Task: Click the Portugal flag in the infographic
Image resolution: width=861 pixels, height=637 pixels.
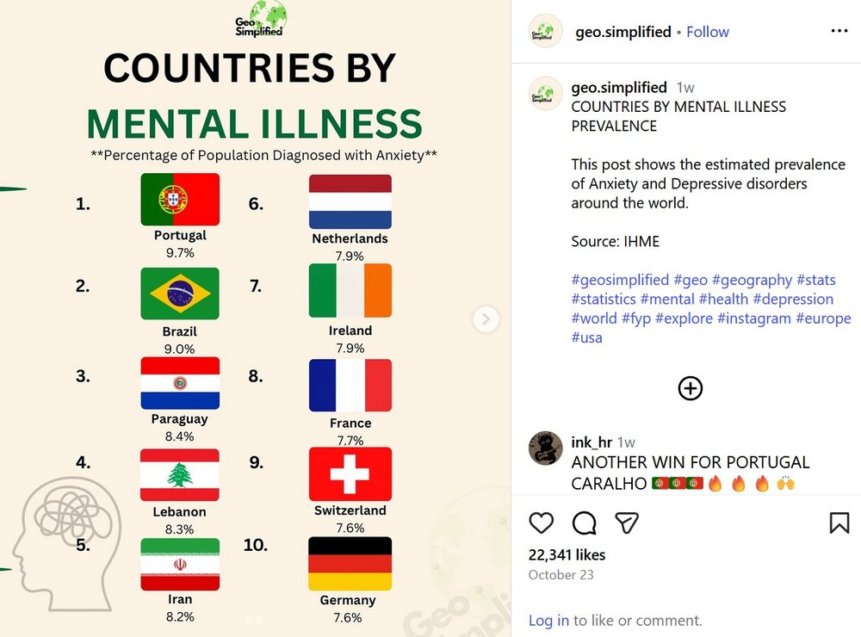Action: tap(180, 200)
